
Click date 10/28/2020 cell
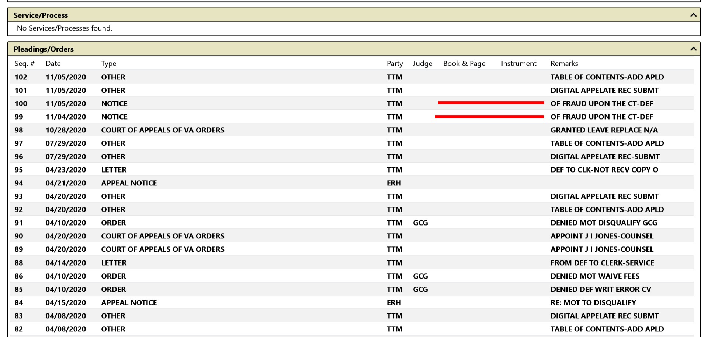coord(66,130)
